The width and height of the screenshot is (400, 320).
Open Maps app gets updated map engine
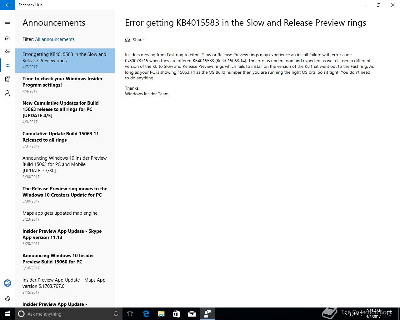point(65,216)
